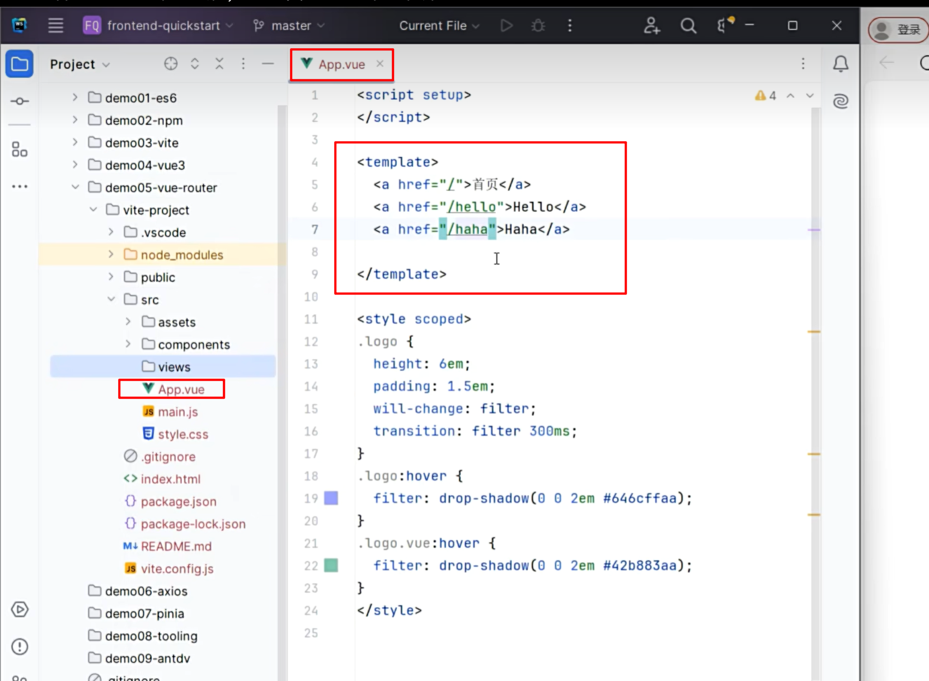Go to next highlighted problem arrow

pyautogui.click(x=810, y=96)
